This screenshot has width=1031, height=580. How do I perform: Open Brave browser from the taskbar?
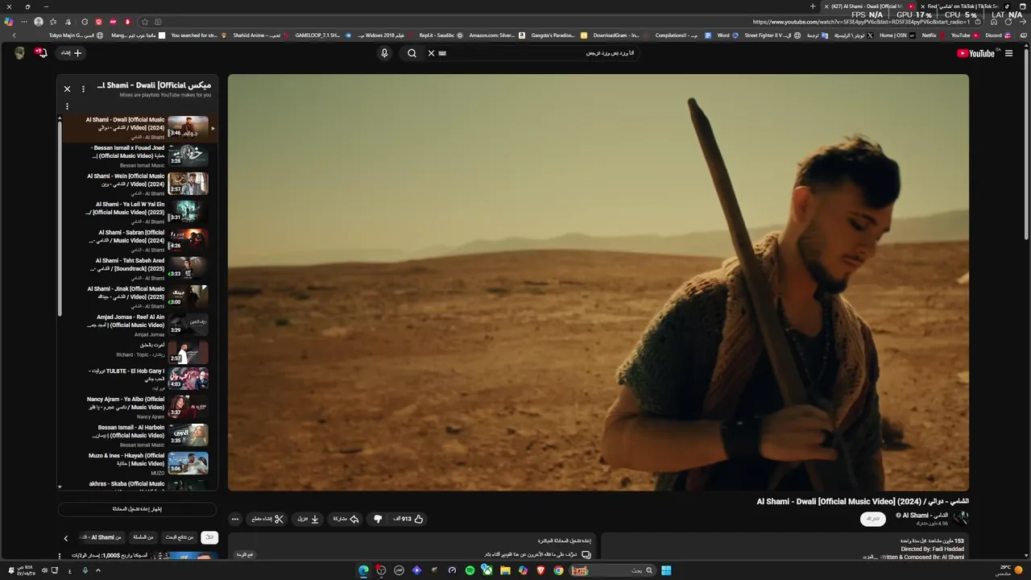pos(540,570)
